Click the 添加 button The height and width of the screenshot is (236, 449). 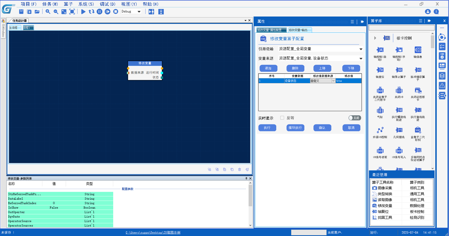tap(268, 68)
